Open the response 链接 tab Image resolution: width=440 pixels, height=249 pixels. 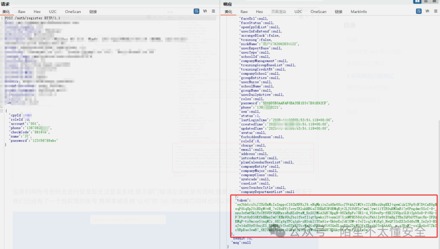click(339, 12)
